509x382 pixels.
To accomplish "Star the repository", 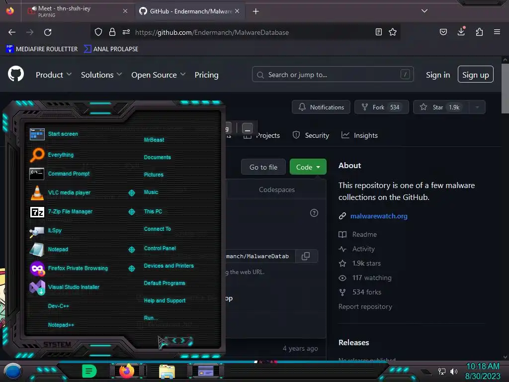I will coord(441,107).
